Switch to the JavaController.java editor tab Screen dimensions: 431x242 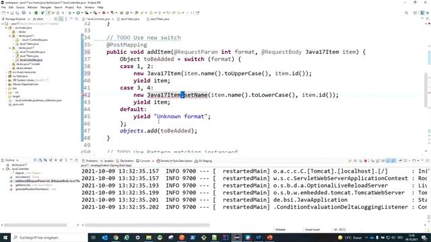tap(98, 19)
